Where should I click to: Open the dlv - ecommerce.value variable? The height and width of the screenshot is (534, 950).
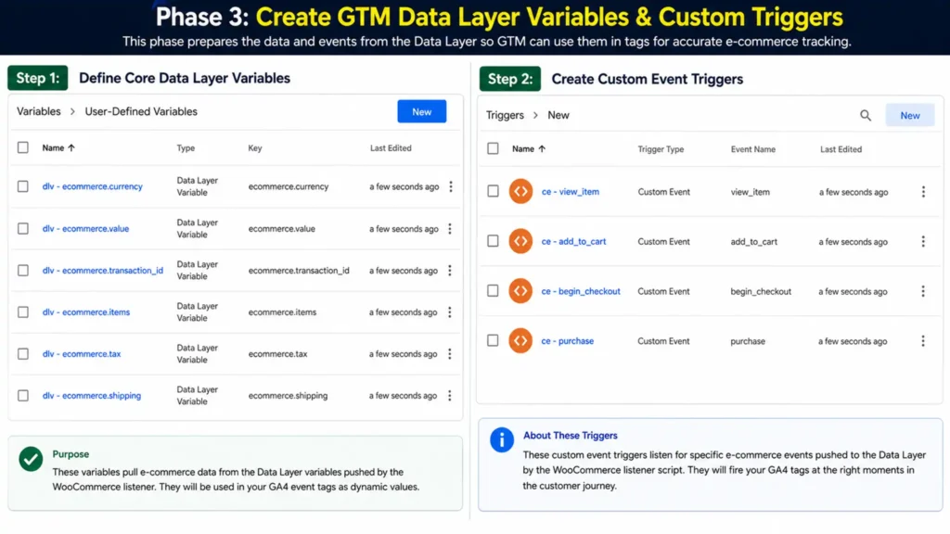[x=85, y=229]
